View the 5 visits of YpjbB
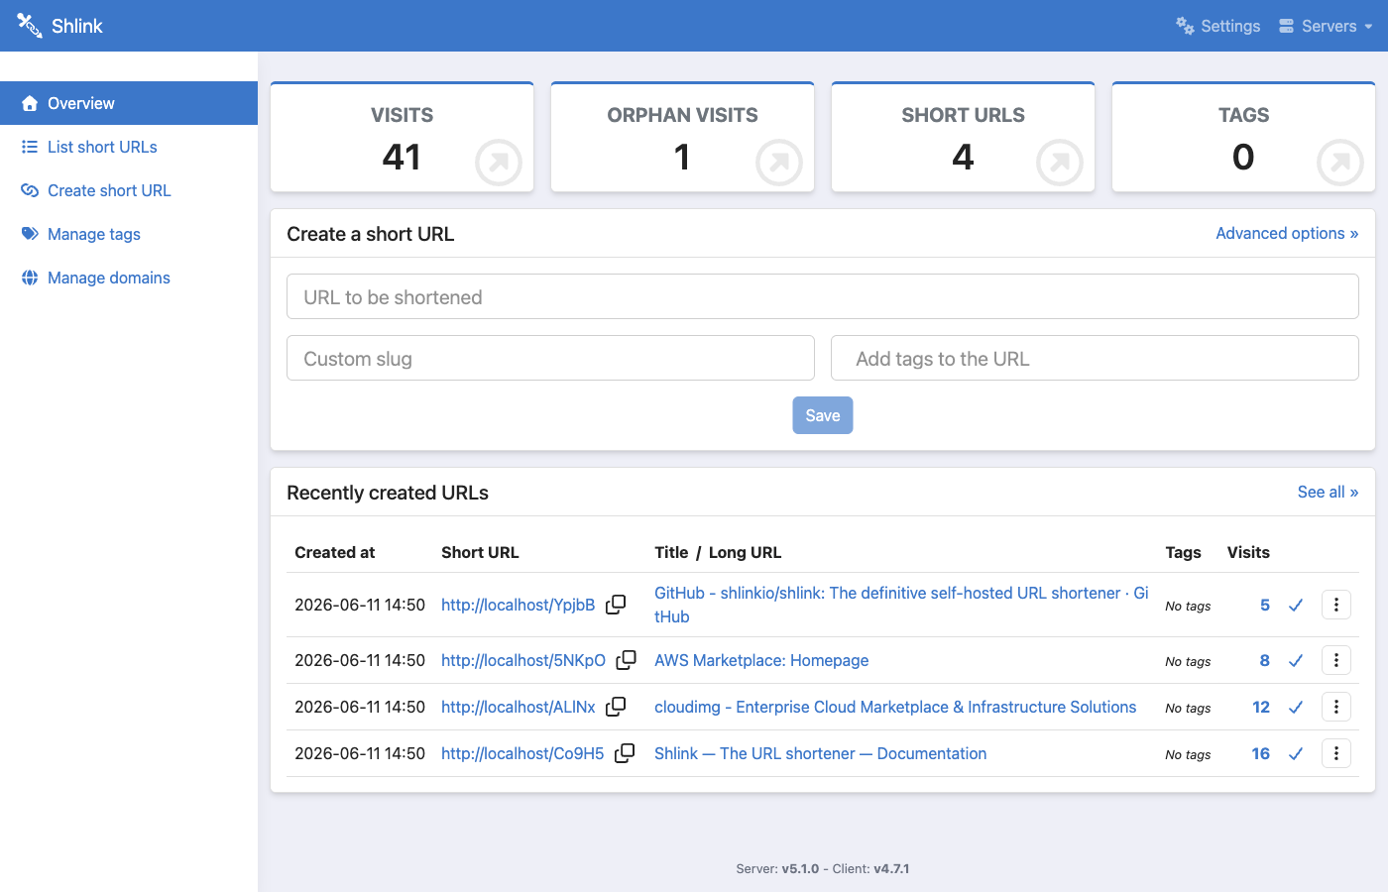The image size is (1388, 892). pyautogui.click(x=1265, y=605)
